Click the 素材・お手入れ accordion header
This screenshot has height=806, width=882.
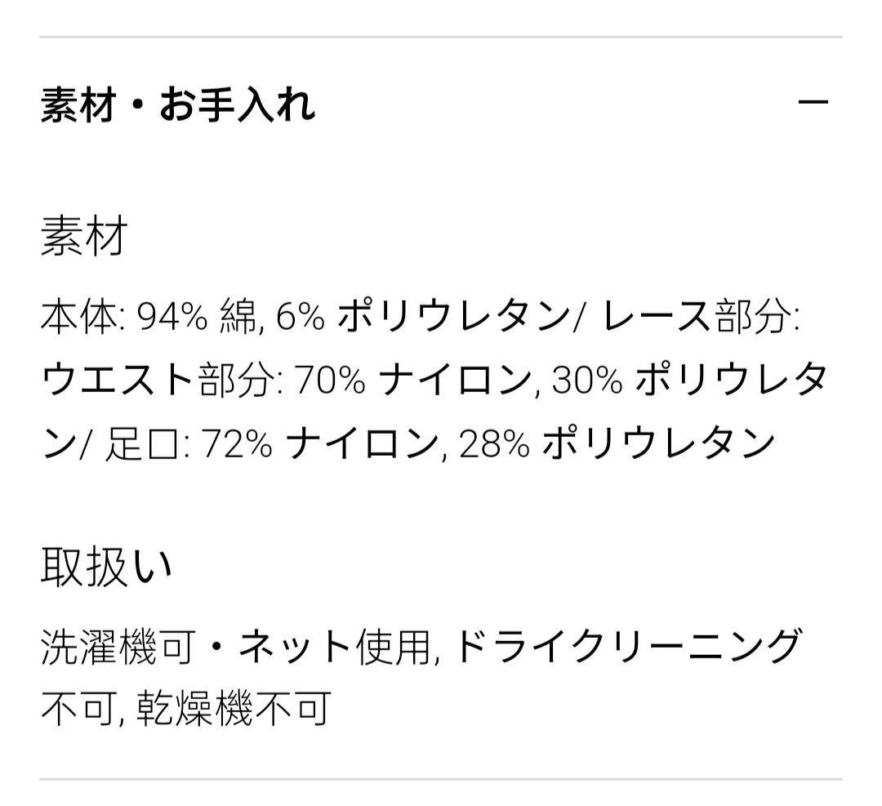tap(177, 105)
